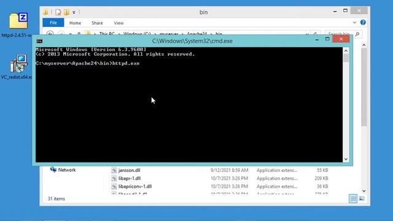The height and width of the screenshot is (221, 393).
Task: Click the 31 items status text
Action: (x=56, y=199)
